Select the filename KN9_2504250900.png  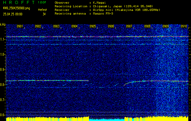click(x=16, y=8)
